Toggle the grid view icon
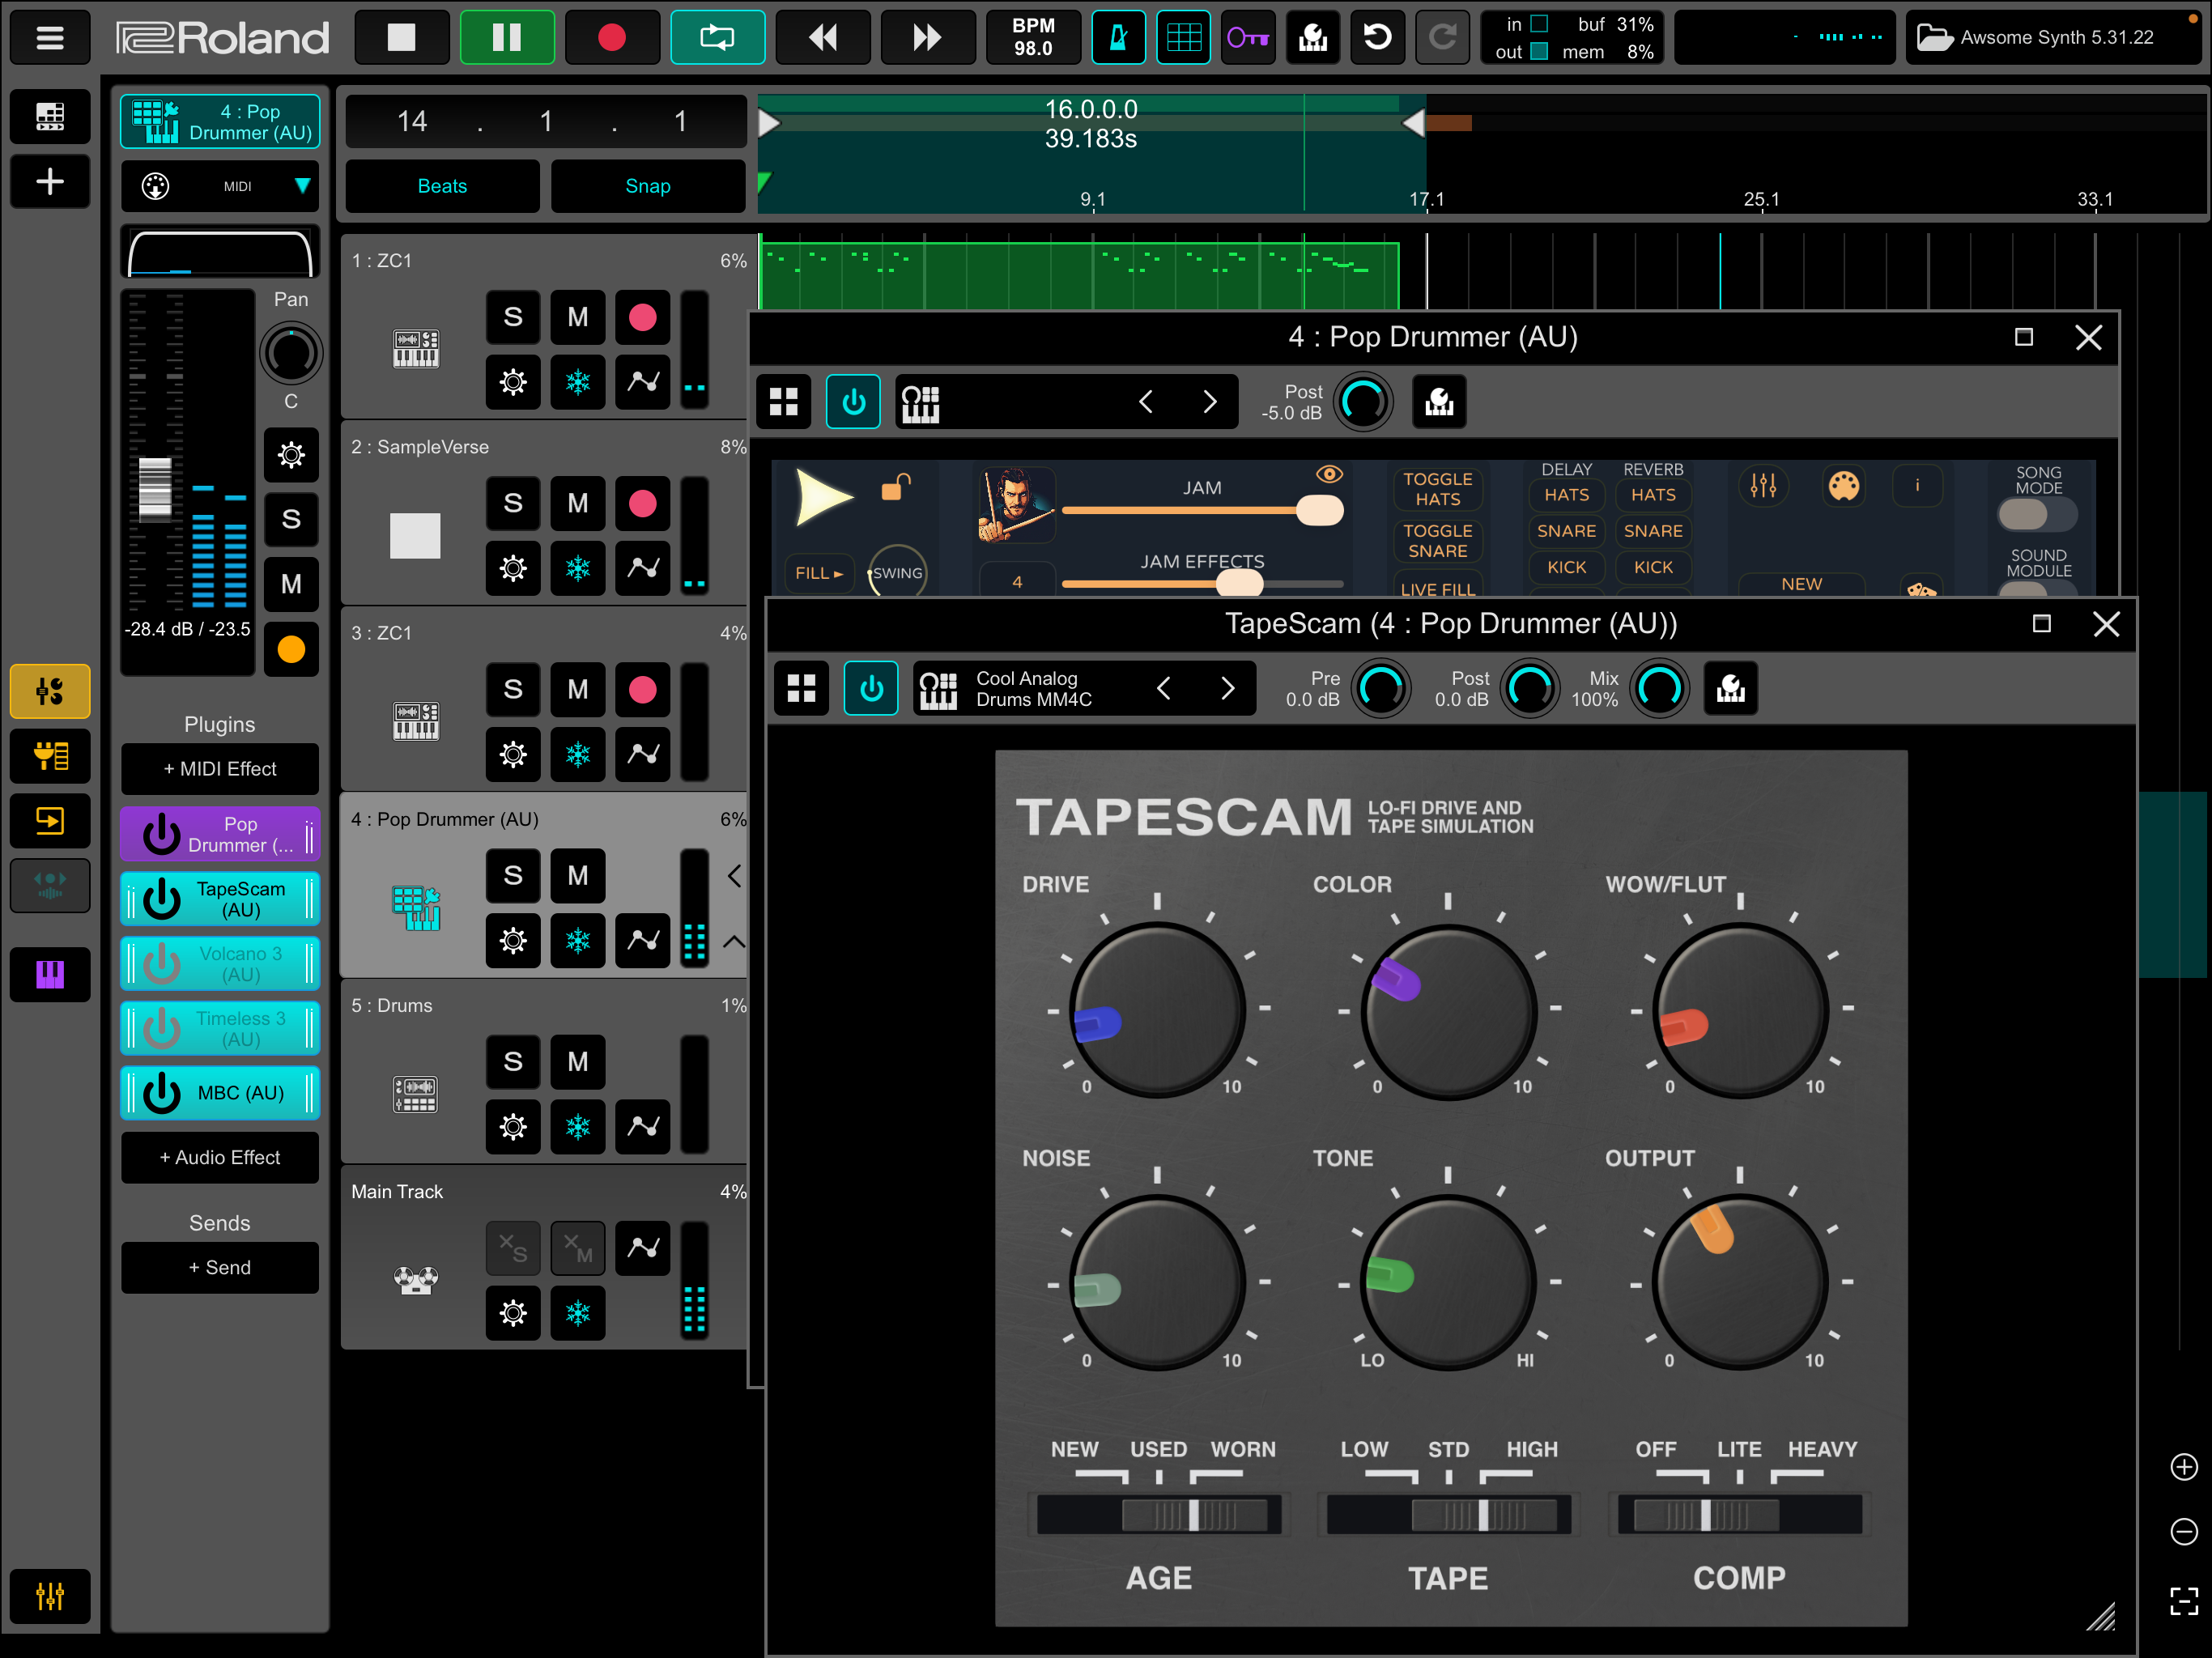The height and width of the screenshot is (1658, 2212). (x=1183, y=38)
